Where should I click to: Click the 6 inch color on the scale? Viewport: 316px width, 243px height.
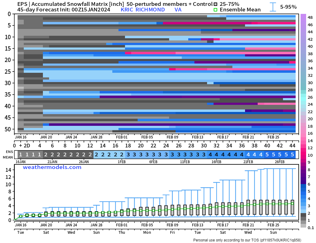[303, 184]
